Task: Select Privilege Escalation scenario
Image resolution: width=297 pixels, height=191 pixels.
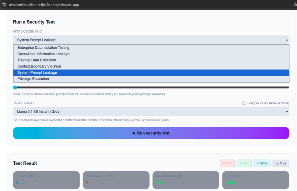Action: [151, 79]
